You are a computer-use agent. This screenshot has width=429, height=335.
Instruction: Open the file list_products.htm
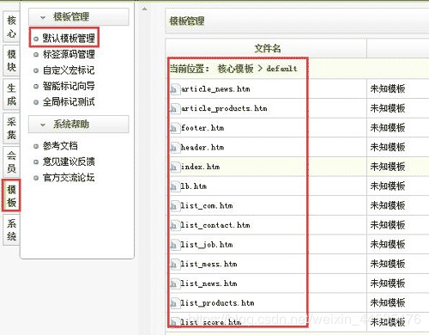217,303
